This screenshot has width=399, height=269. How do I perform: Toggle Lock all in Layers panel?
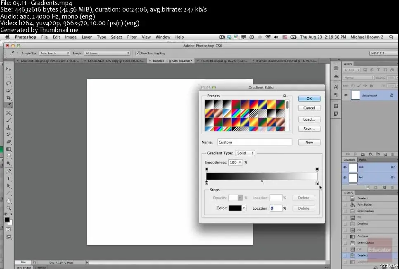(371, 86)
